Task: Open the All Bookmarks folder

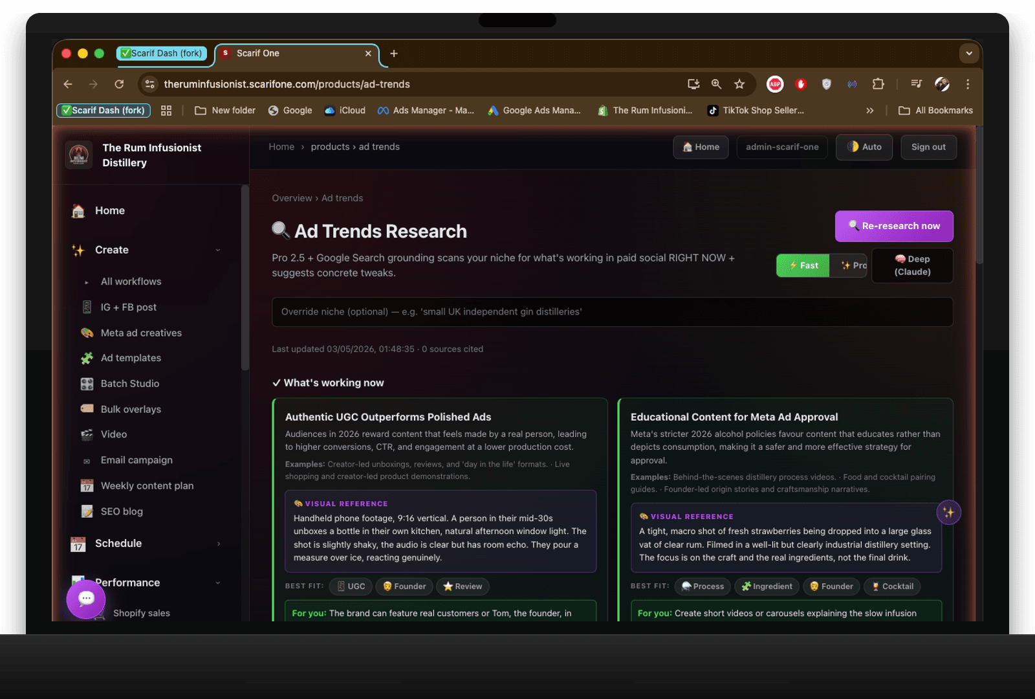Action: (x=935, y=111)
